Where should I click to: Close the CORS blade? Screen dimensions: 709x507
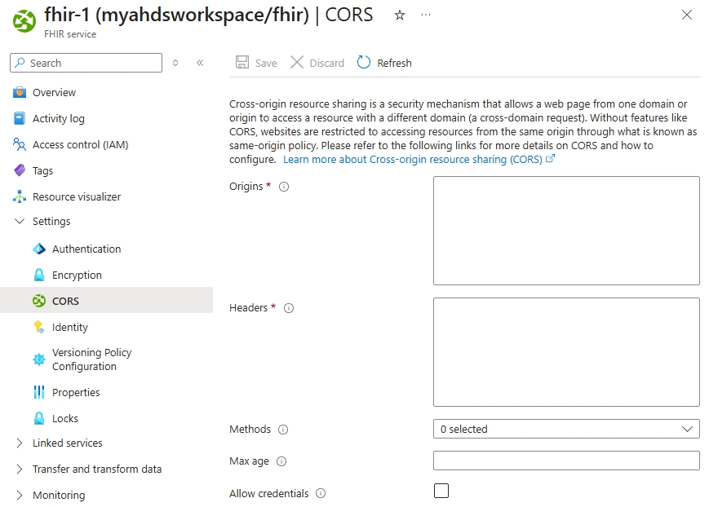tap(686, 15)
